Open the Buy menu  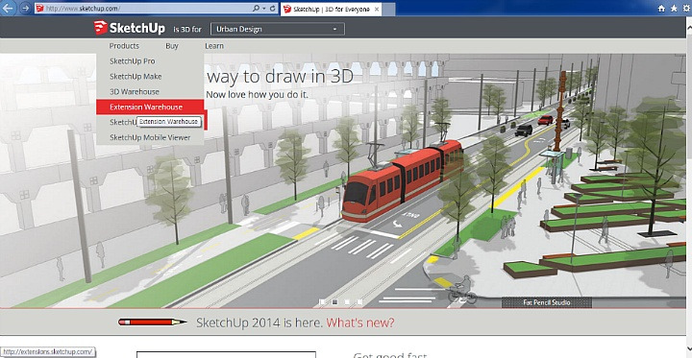tap(172, 46)
